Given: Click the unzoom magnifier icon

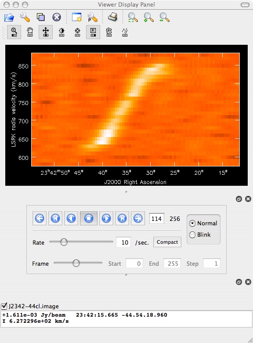Looking at the screenshot, I should pyautogui.click(x=133, y=17).
